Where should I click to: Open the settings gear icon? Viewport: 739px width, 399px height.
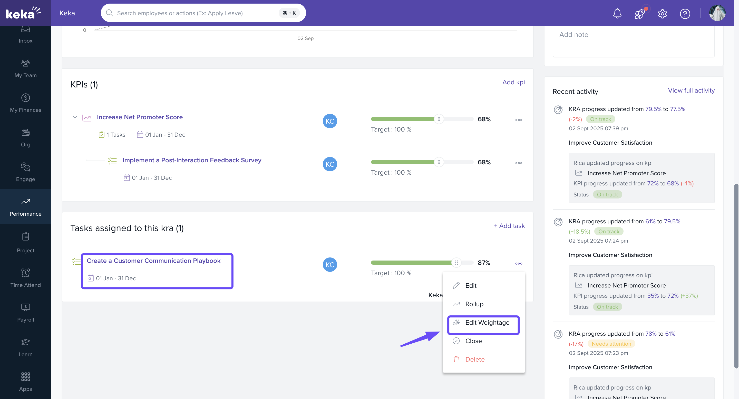point(662,14)
